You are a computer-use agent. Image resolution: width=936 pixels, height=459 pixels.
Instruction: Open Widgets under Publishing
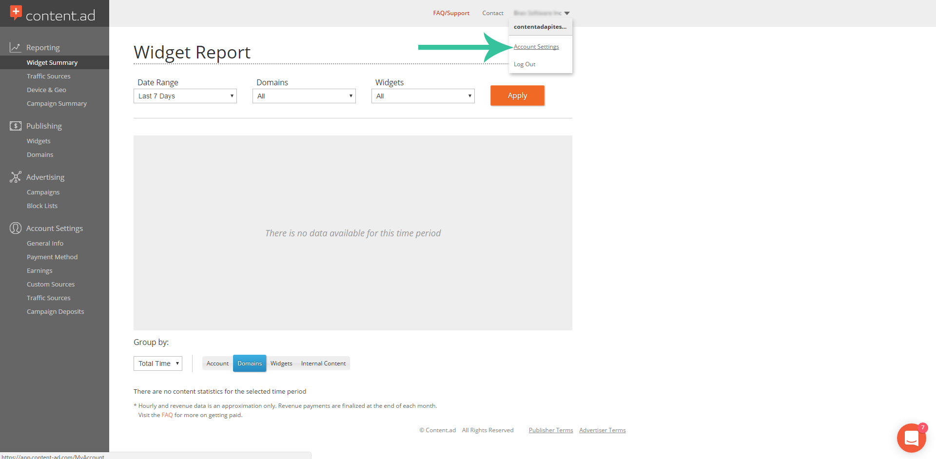39,141
